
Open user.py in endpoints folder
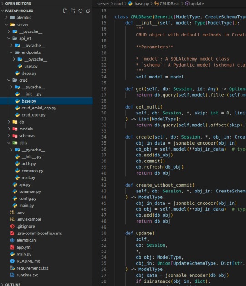(31, 66)
